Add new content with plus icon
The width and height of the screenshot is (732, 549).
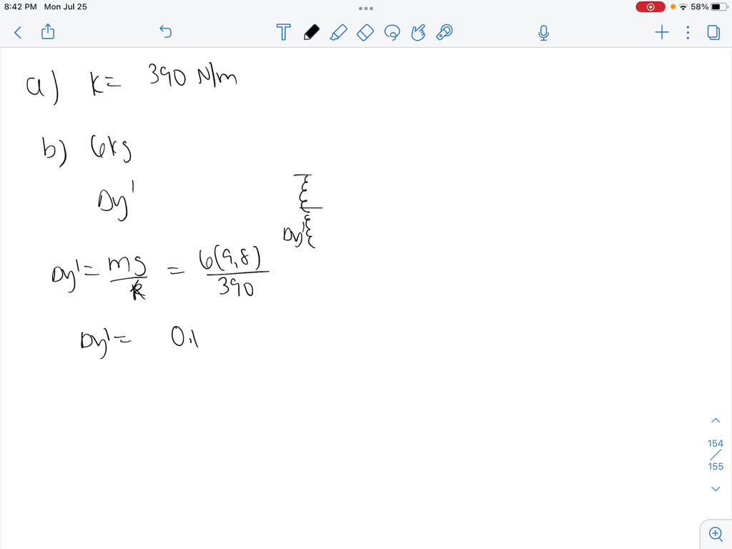(661, 32)
